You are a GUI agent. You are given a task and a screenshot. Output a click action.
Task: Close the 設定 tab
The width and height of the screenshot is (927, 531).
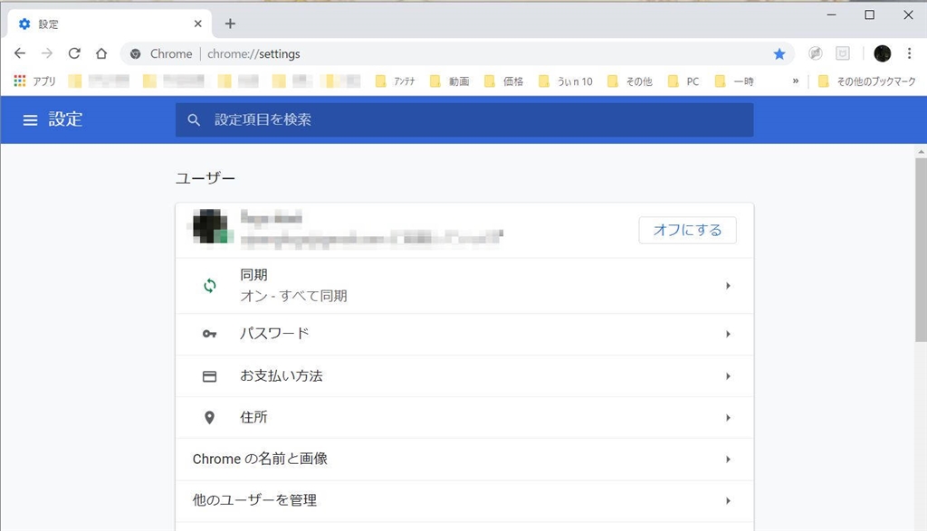[x=198, y=24]
